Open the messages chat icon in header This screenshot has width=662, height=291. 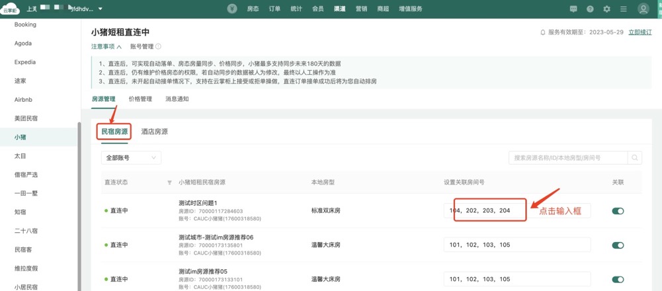click(573, 9)
